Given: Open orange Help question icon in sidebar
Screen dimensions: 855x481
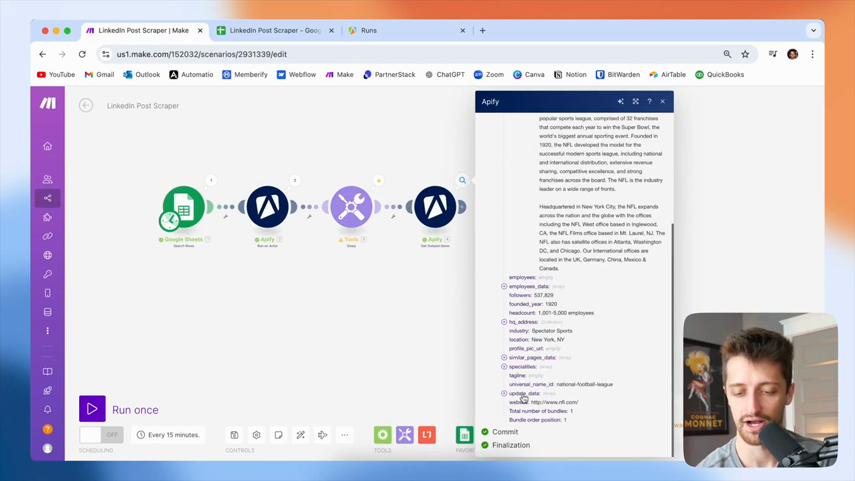Looking at the screenshot, I should pyautogui.click(x=47, y=429).
